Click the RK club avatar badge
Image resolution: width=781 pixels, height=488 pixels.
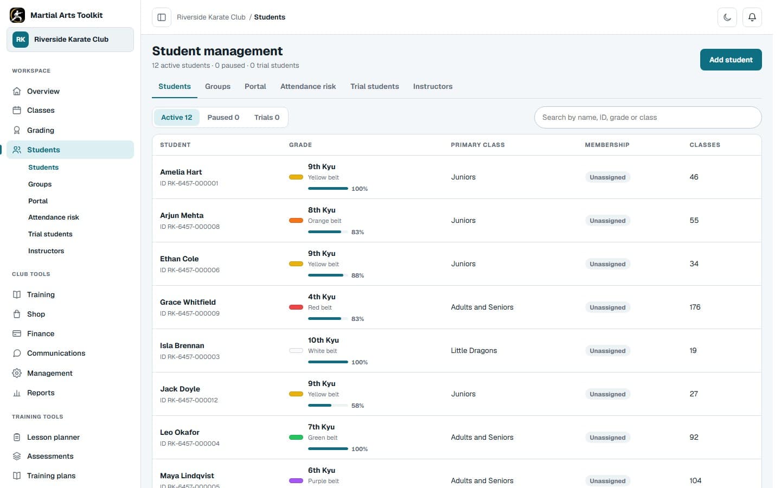point(21,40)
